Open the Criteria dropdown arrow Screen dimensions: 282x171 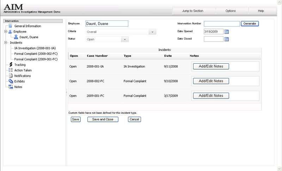(152, 32)
